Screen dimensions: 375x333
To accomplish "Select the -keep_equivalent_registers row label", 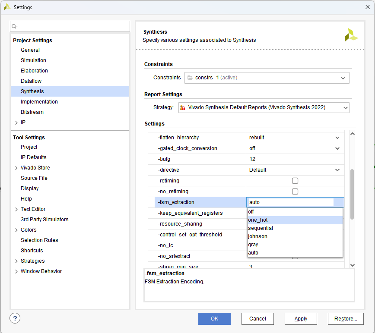I will pos(190,213).
